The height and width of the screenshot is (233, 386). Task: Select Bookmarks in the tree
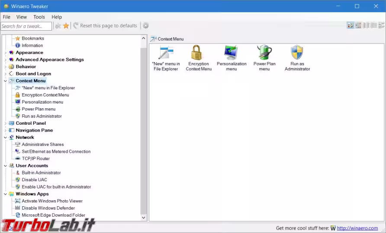coord(33,38)
